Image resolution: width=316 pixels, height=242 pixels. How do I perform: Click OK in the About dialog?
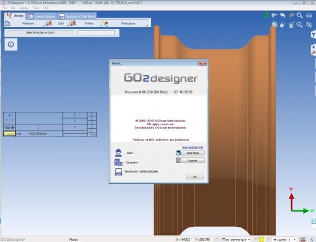[x=195, y=176]
